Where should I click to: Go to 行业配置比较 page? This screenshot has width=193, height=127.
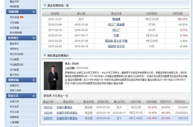coord(17,65)
